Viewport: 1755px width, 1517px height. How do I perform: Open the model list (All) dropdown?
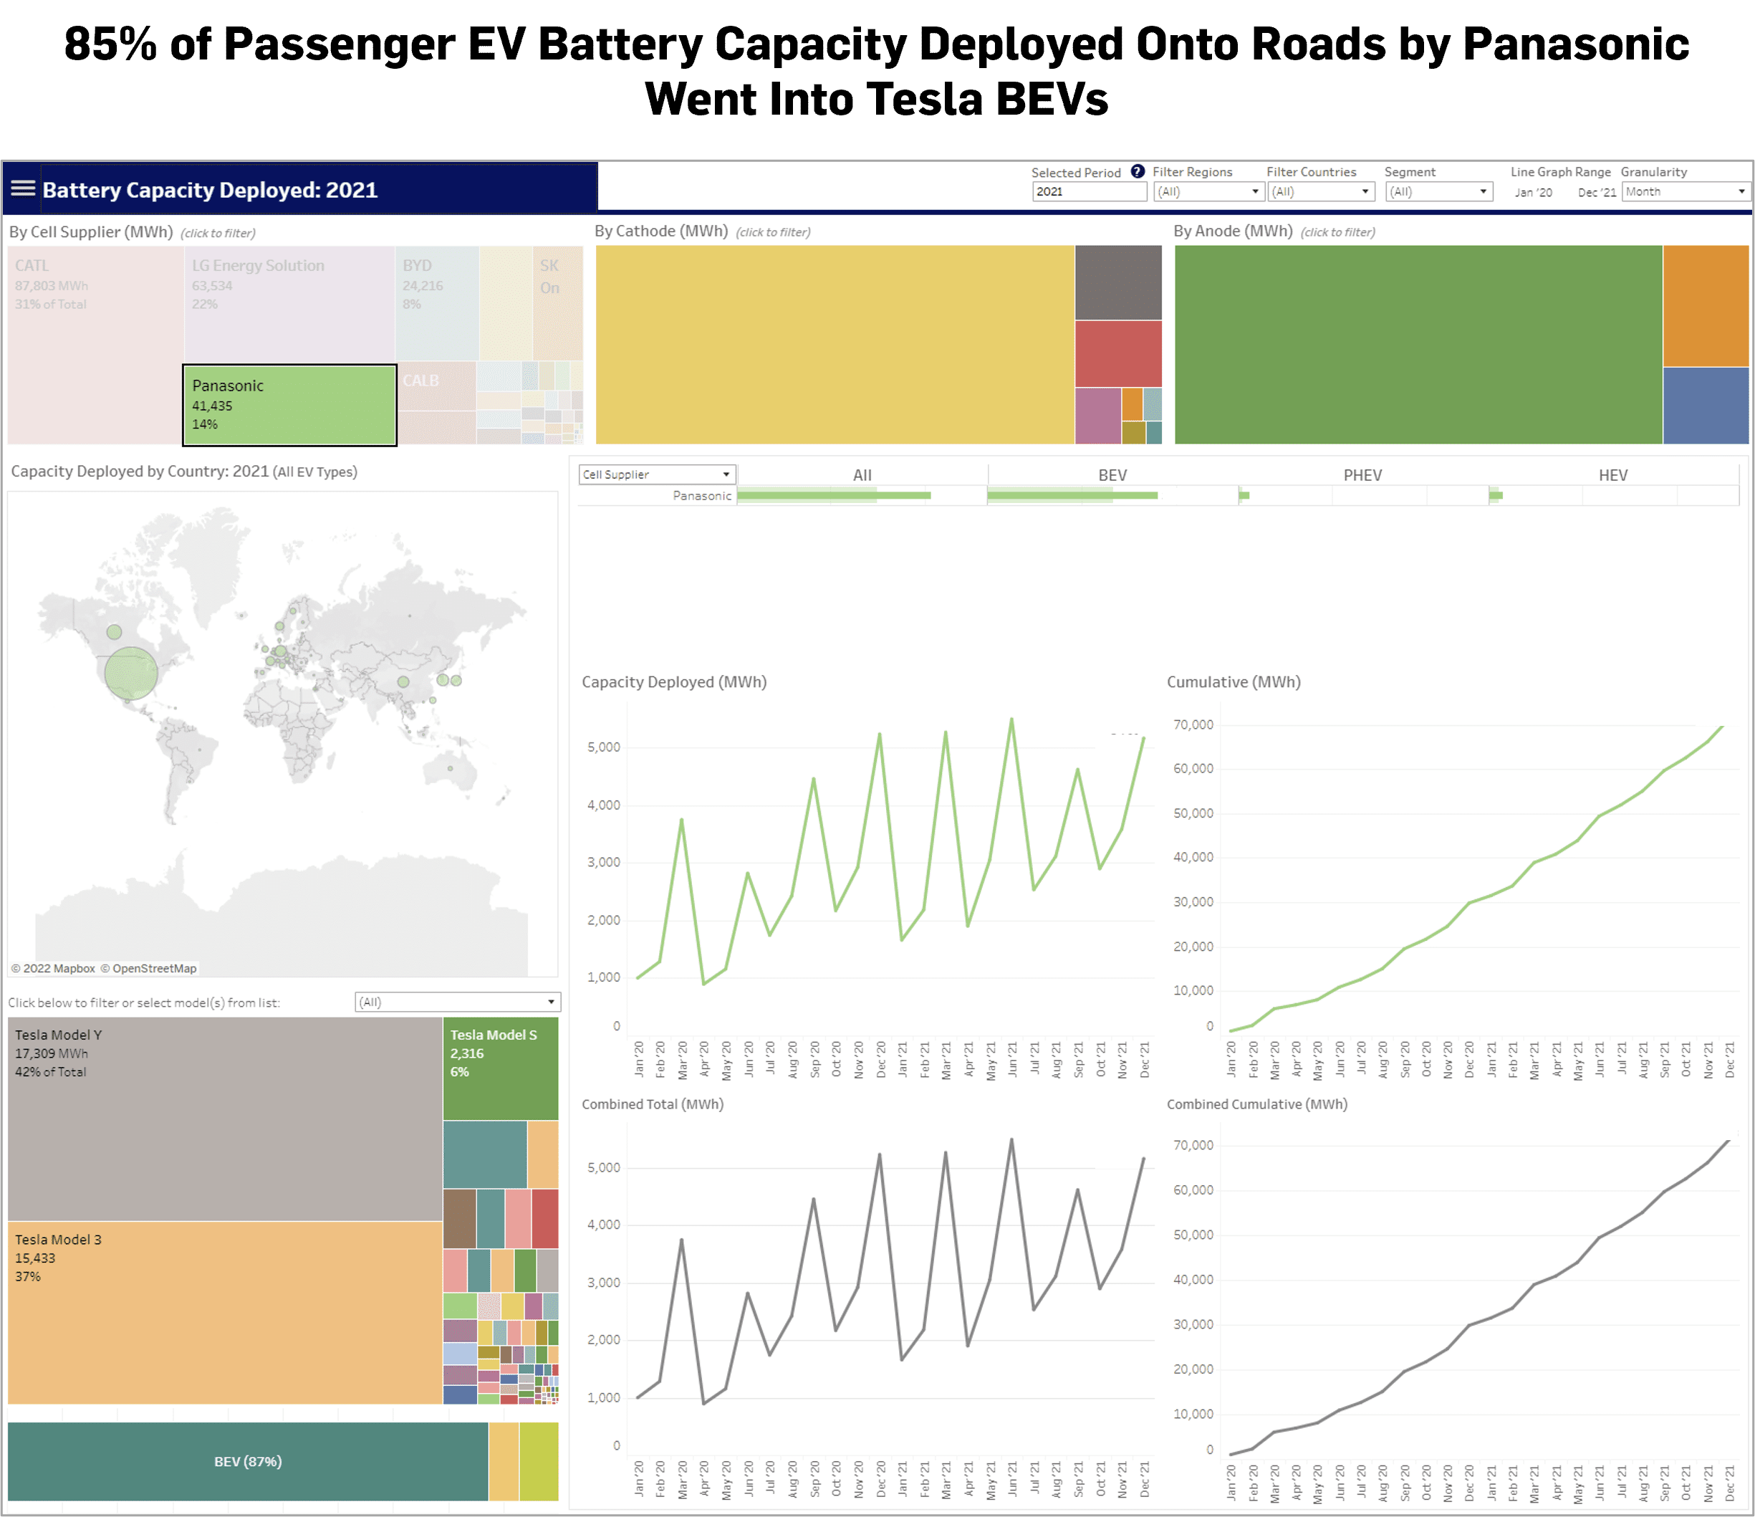(x=458, y=1002)
